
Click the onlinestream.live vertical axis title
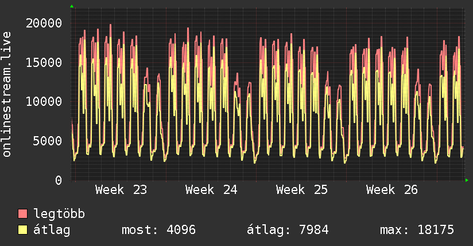[6, 94]
